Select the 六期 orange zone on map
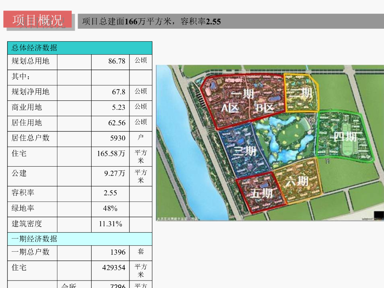The image size is (384, 288). [x=297, y=181]
